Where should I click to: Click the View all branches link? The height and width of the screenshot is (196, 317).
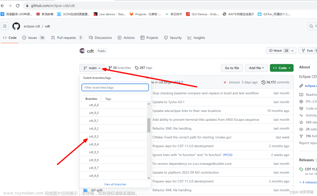pyautogui.click(x=115, y=184)
